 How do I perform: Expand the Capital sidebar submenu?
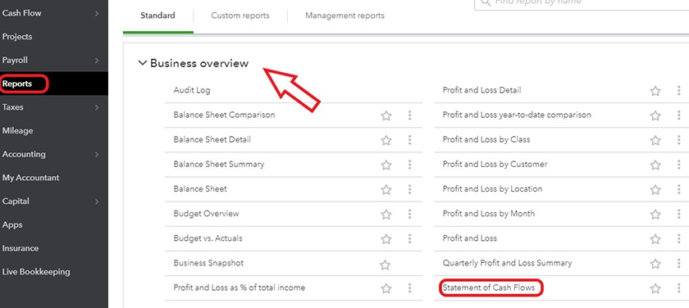pyautogui.click(x=97, y=202)
